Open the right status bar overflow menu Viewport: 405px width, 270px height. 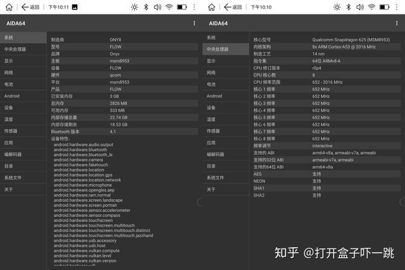[397, 7]
